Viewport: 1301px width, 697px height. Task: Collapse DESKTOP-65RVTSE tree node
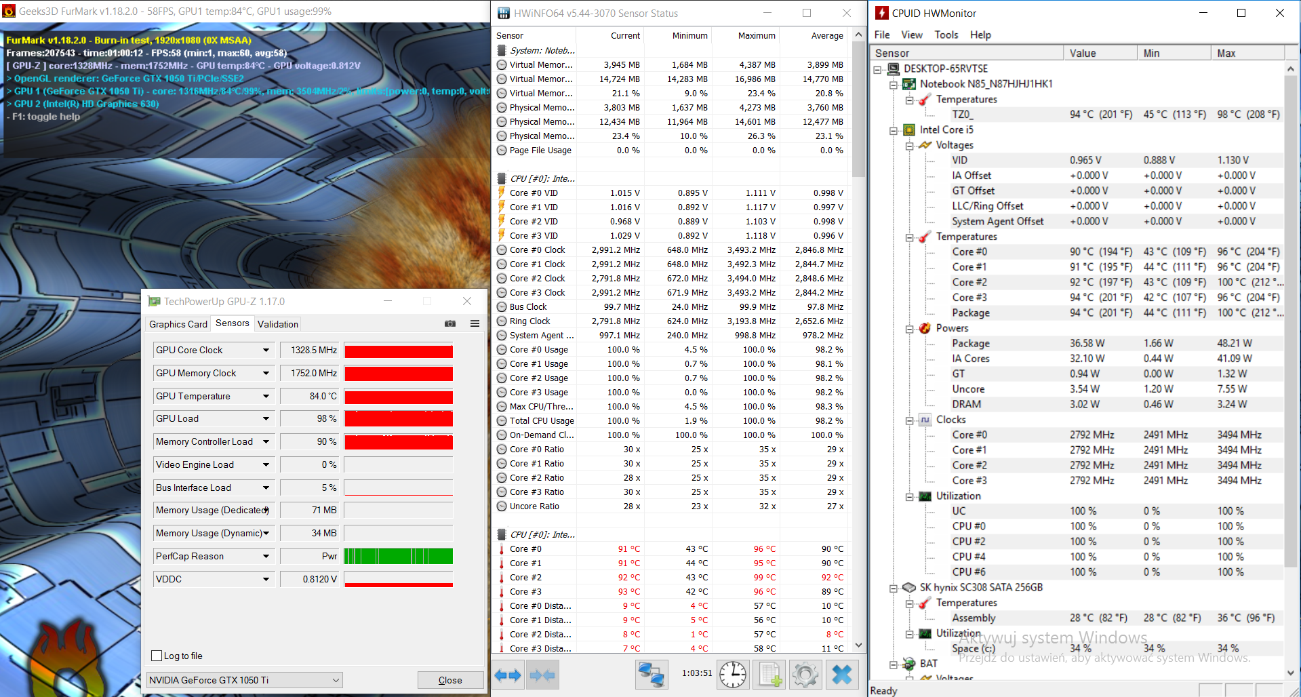877,69
